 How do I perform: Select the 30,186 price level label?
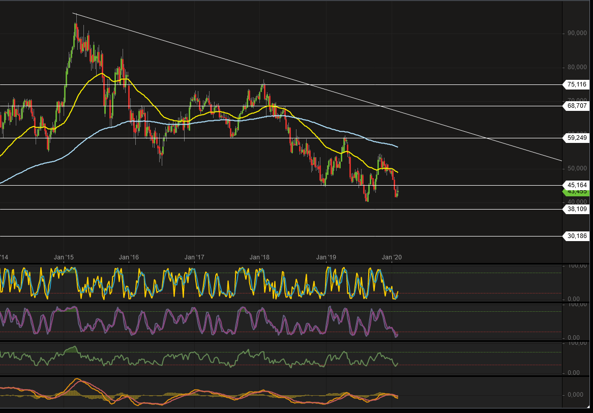pos(576,236)
